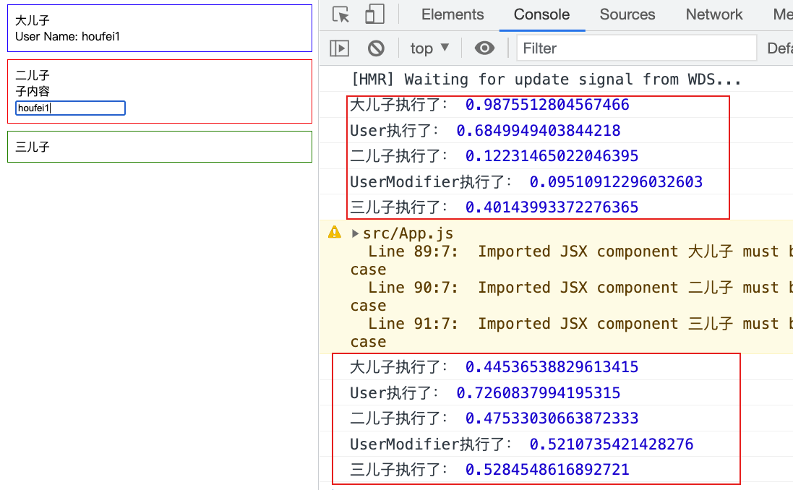Image resolution: width=793 pixels, height=490 pixels.
Task: Clear the console with the ban icon
Action: click(x=376, y=48)
